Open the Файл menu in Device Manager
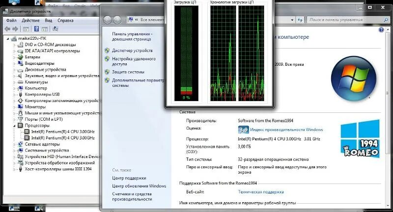Viewport: 393px width, 212px height. 11,21
